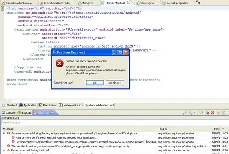The height and width of the screenshot is (154, 229).
Task: Close the Error Log view tab
Action: coord(52,112)
